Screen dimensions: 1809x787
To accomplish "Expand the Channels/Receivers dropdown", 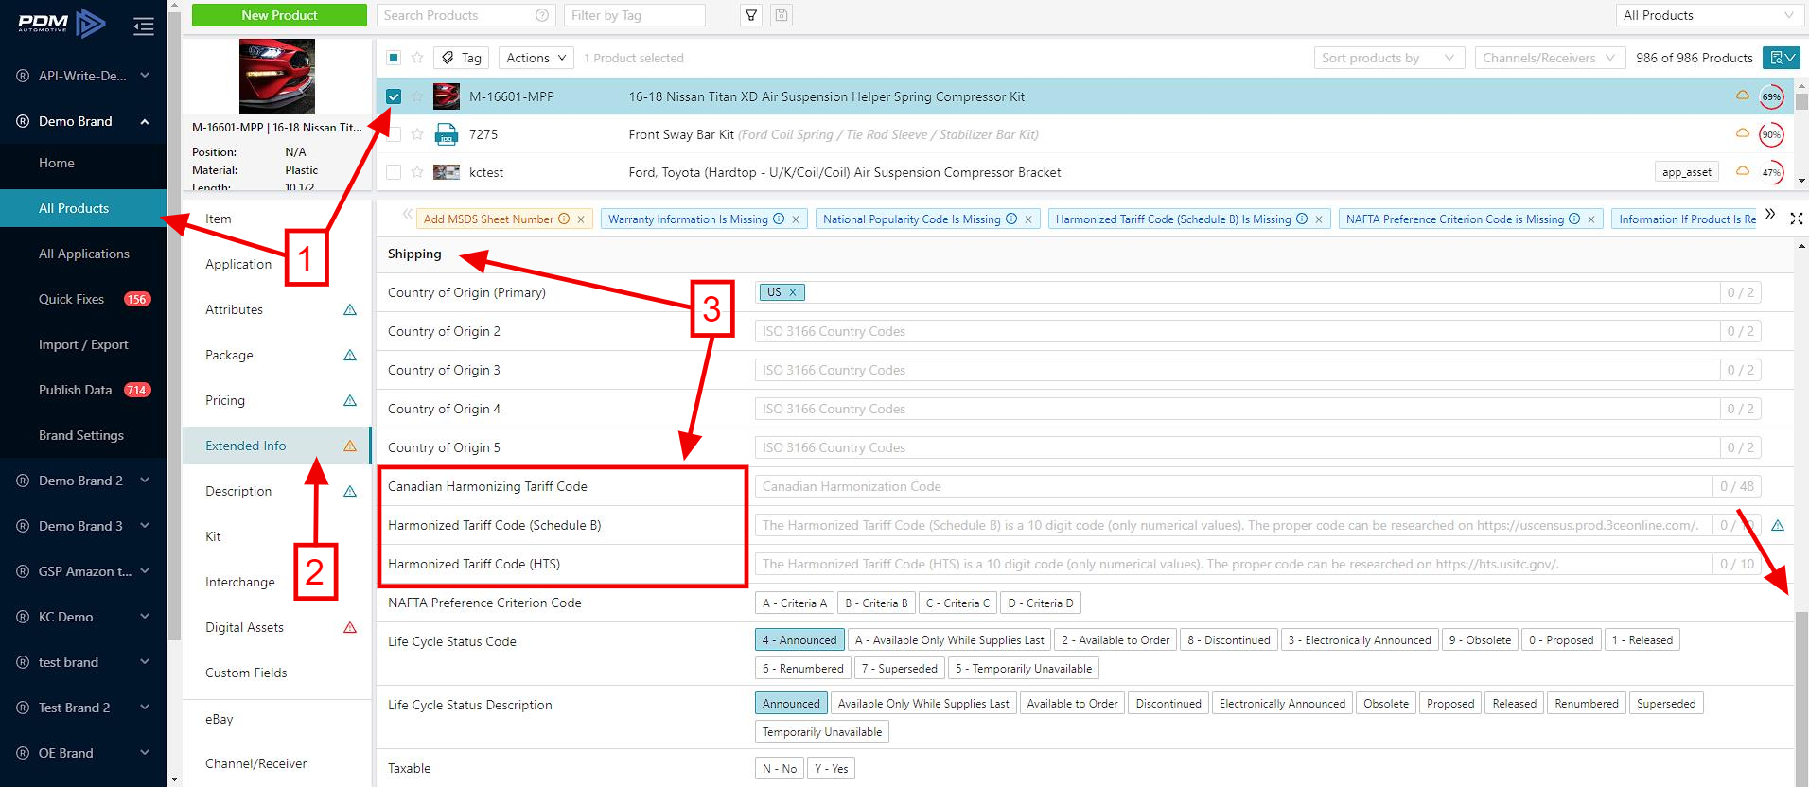I will point(1549,58).
